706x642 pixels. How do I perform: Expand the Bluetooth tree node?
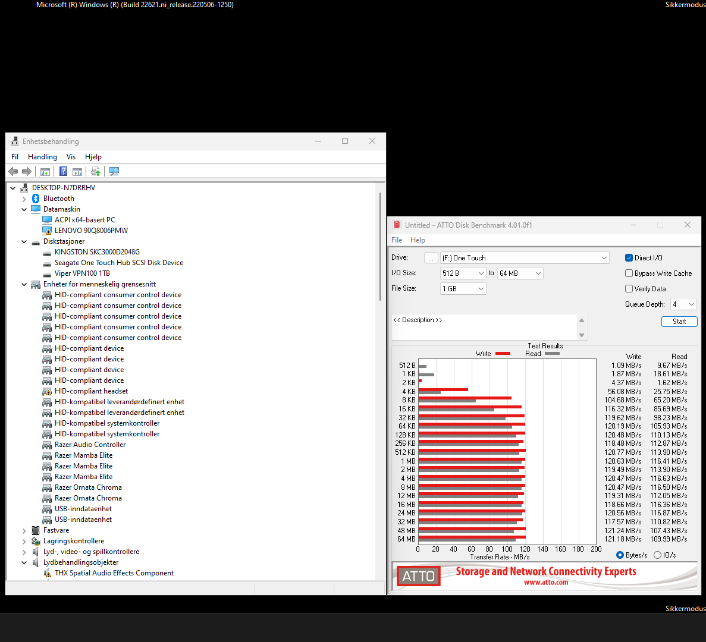click(24, 199)
